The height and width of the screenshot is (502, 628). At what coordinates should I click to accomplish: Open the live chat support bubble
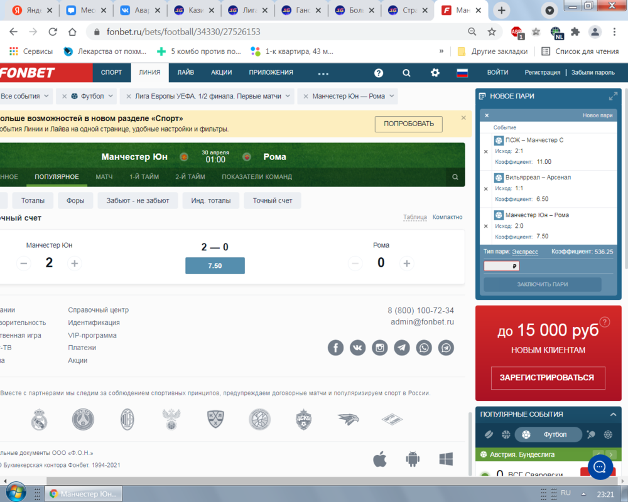tap(600, 466)
